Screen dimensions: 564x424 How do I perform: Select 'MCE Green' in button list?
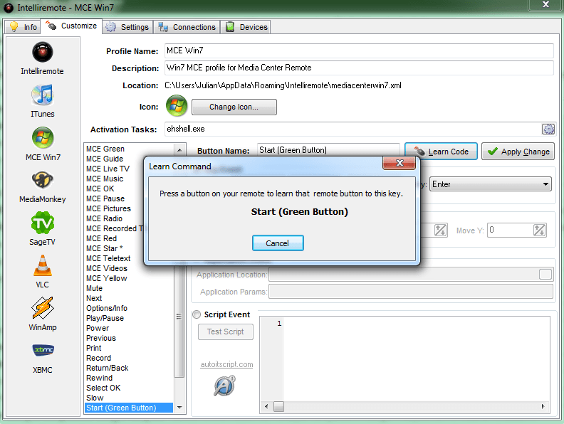coord(105,149)
